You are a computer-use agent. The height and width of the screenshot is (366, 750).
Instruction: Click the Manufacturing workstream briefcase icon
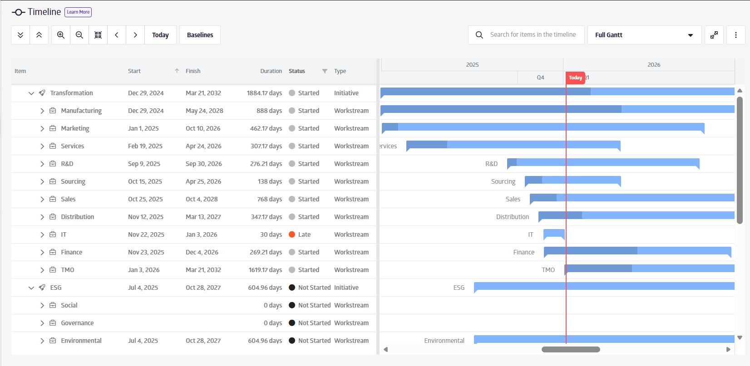[x=53, y=111]
